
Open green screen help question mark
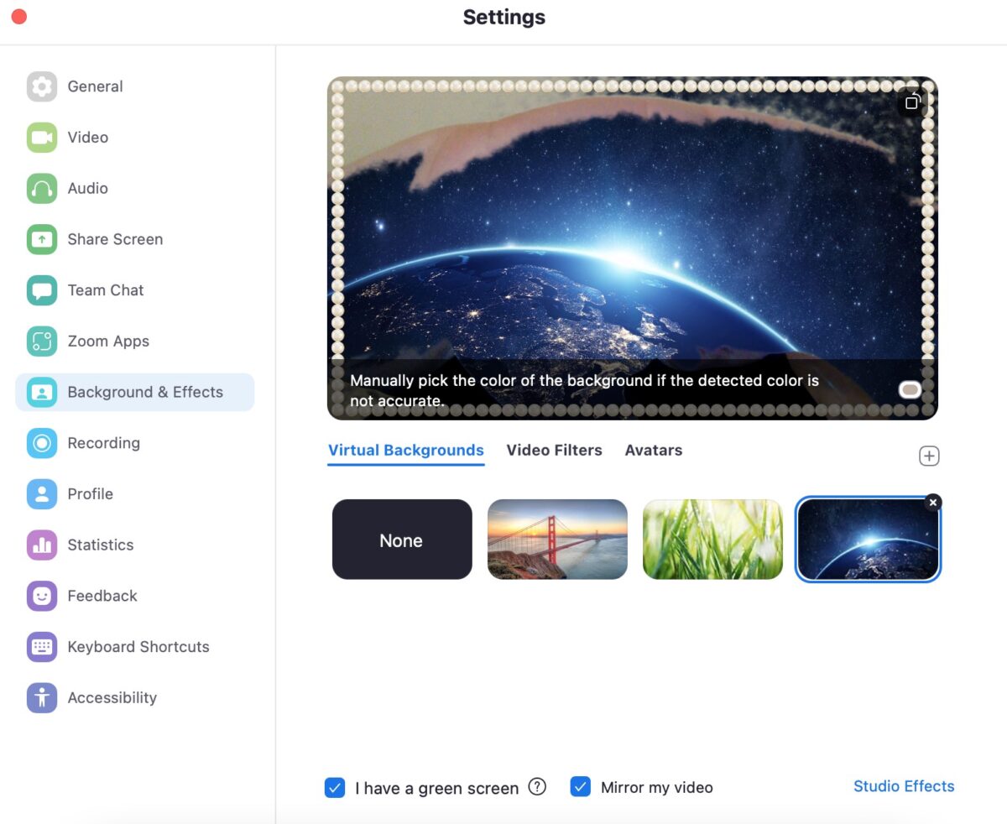point(537,787)
